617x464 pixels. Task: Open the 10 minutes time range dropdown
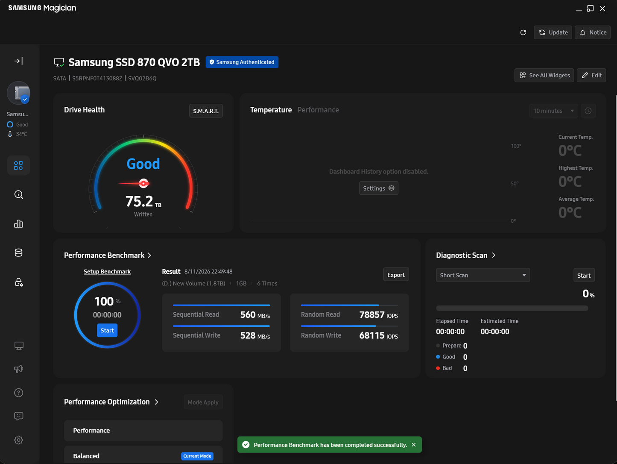click(554, 111)
